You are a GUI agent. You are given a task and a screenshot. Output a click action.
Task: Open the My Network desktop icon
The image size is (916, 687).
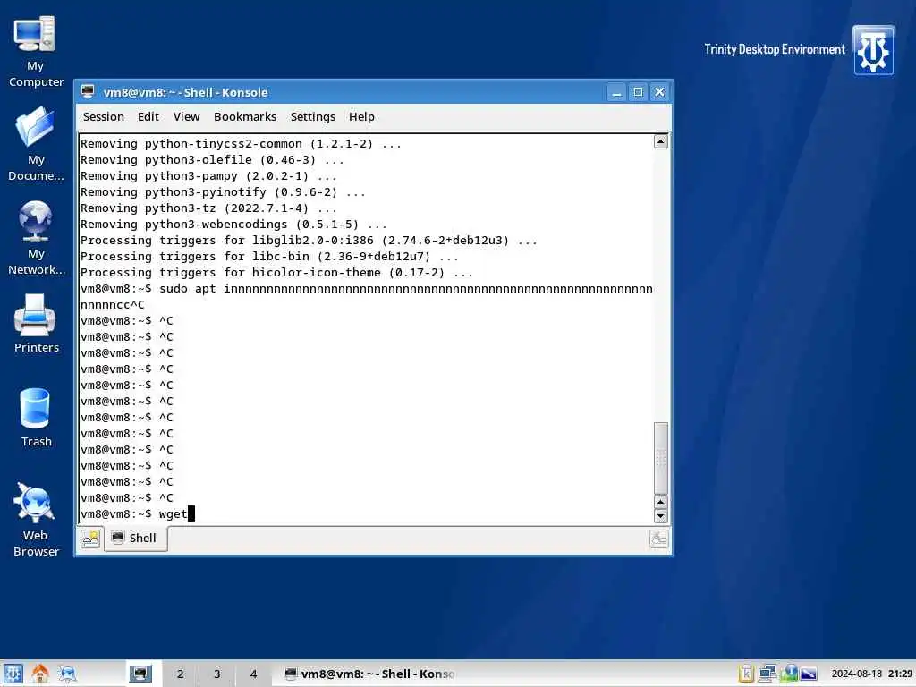pos(35,238)
